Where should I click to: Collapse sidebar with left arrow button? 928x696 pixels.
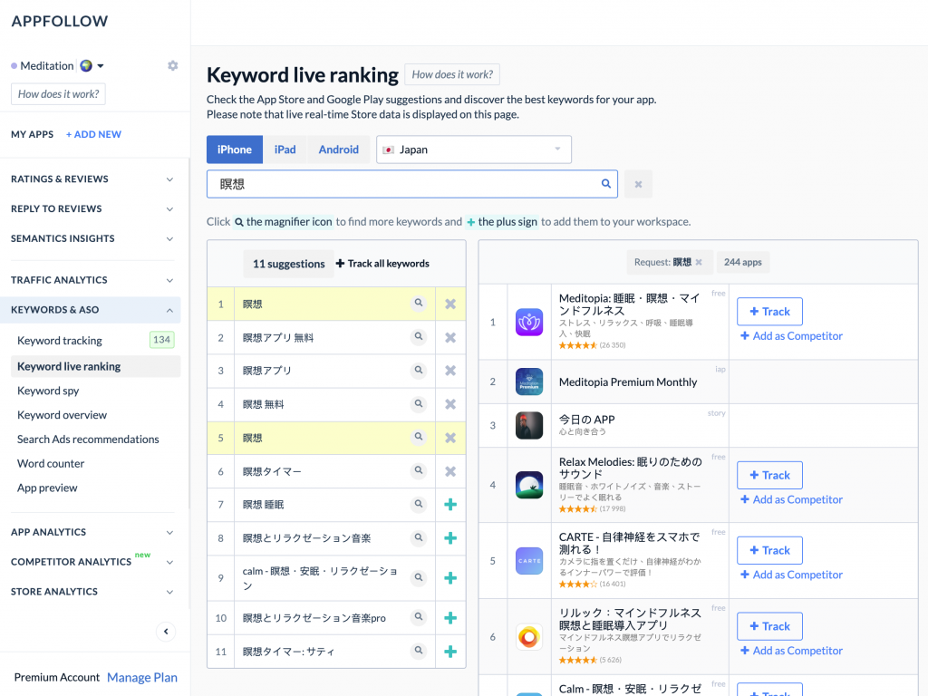(x=166, y=632)
